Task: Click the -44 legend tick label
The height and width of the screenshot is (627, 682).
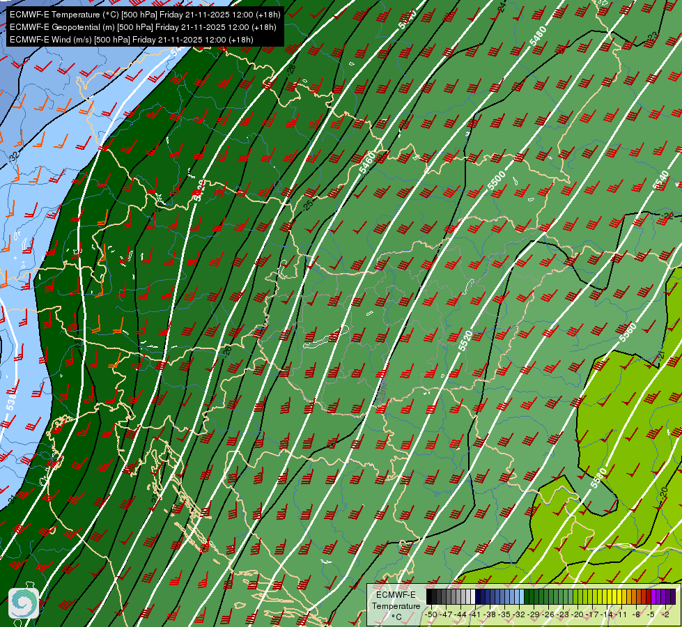Action: [460, 614]
